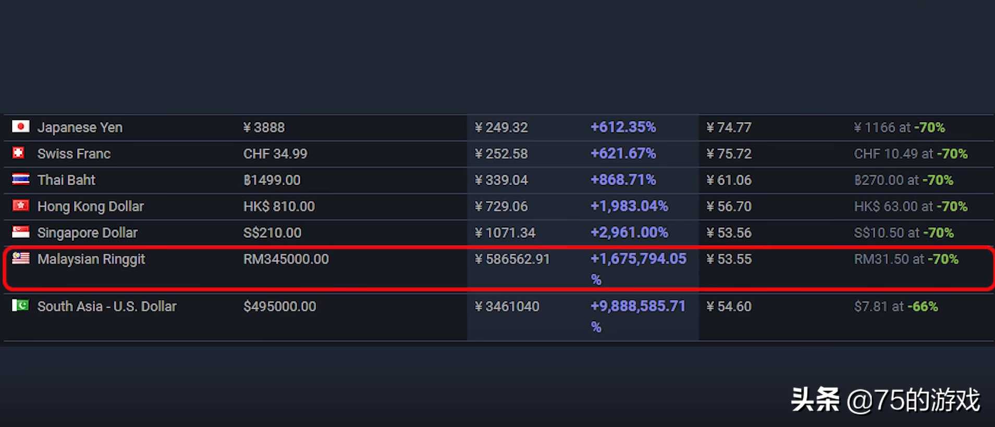
Task: Select the Malaysian Ringgit row label
Action: 91,259
